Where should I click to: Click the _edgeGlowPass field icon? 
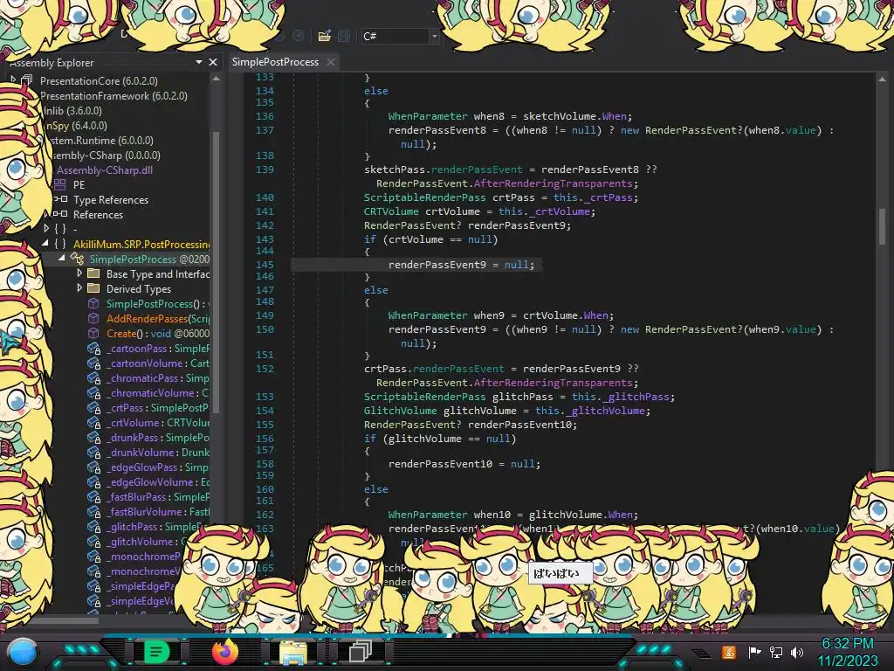(x=94, y=467)
